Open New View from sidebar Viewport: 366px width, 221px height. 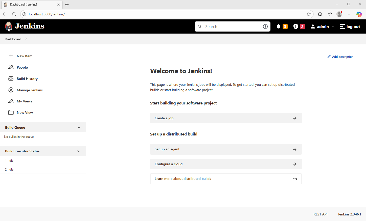pyautogui.click(x=25, y=113)
